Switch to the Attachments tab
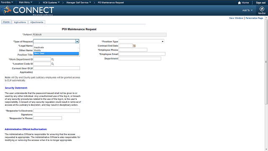Viewport: 268px width, 151px height. [x=36, y=22]
